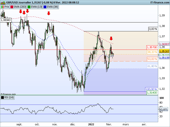Select the 1,35730 red level label

point(152,47)
